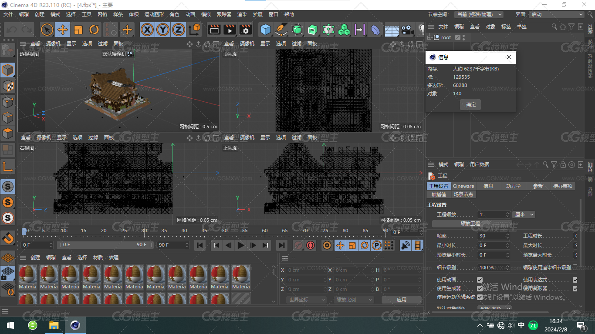Open the 场景节点 tab

[463, 194]
